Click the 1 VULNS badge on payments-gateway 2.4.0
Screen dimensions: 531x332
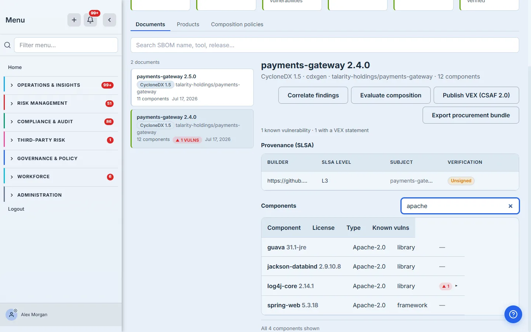[187, 140]
